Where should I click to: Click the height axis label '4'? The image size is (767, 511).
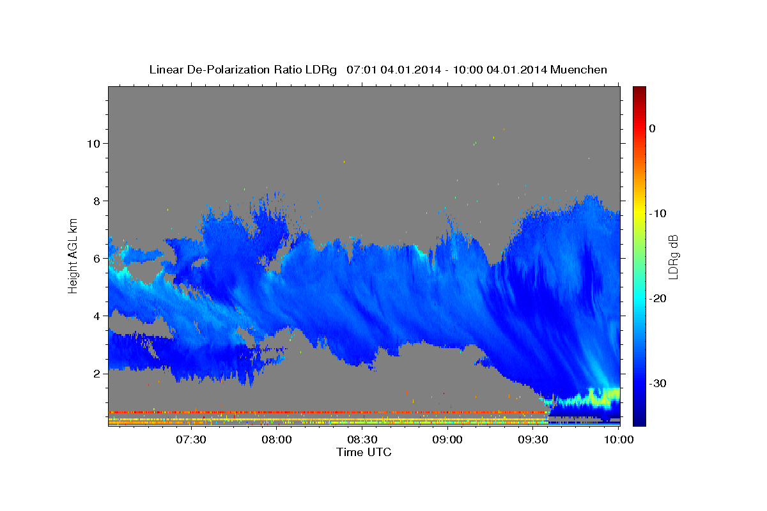pyautogui.click(x=98, y=316)
